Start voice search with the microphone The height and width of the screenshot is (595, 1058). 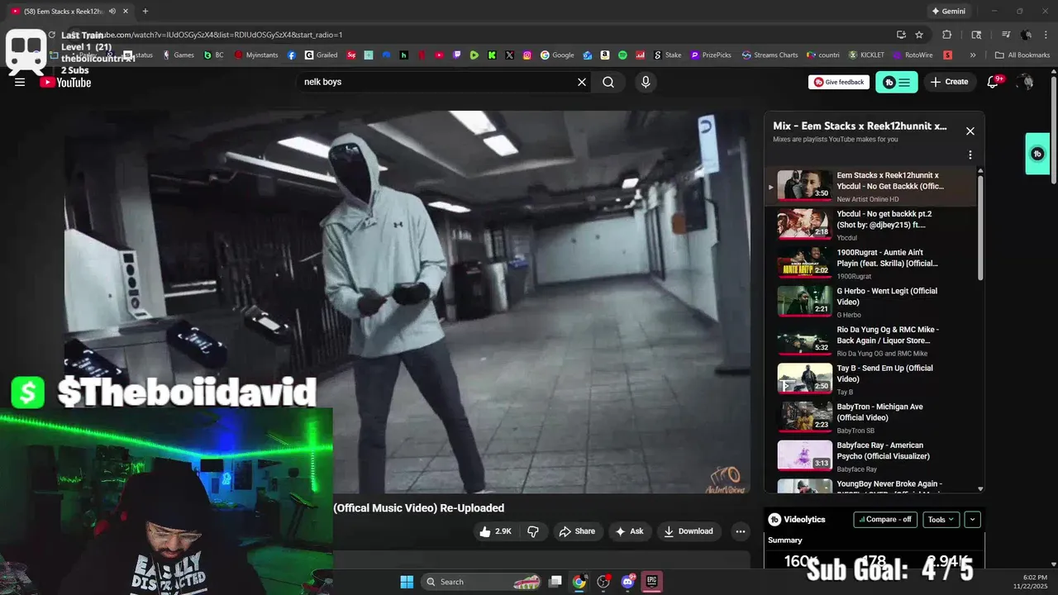click(x=646, y=82)
